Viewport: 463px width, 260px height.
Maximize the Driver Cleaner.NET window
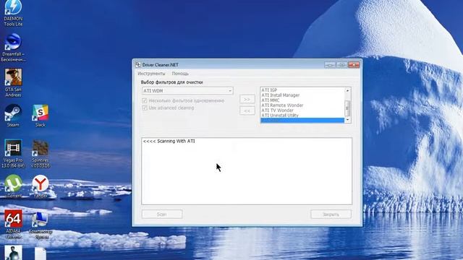tap(341, 64)
